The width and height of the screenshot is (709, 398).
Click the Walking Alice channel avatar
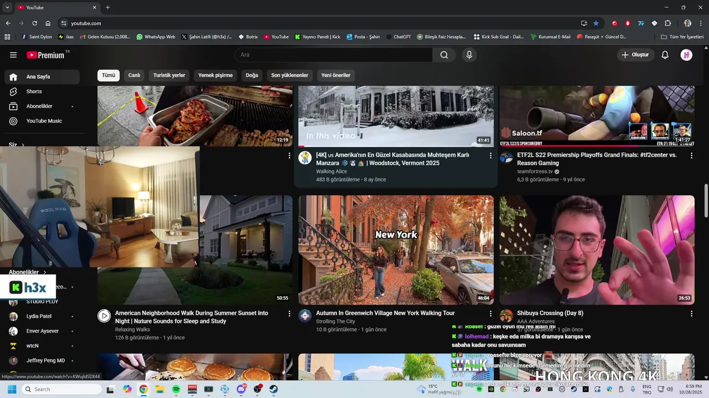305,158
